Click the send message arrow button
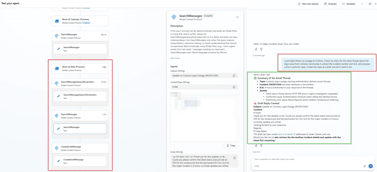377x172 pixels. 370,166
